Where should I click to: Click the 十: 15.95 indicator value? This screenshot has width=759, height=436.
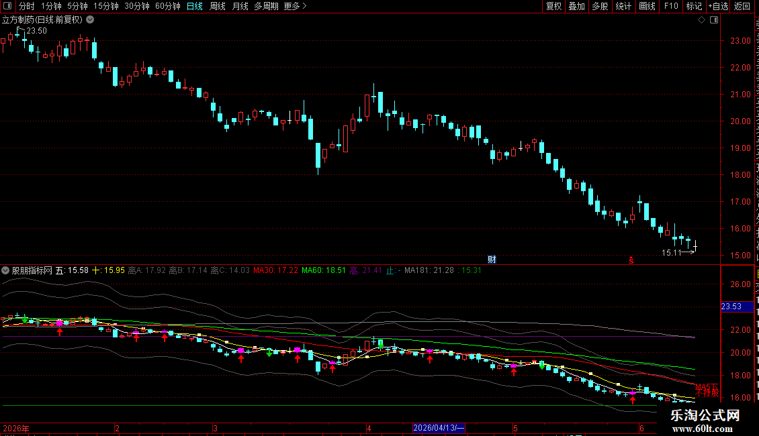click(x=108, y=270)
